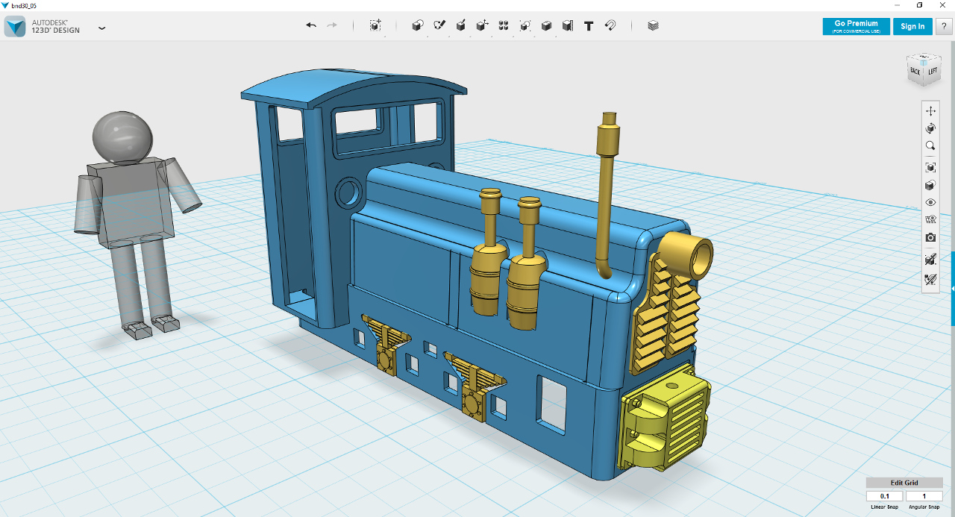
Task: Take a screenshot with camera icon
Action: click(930, 238)
